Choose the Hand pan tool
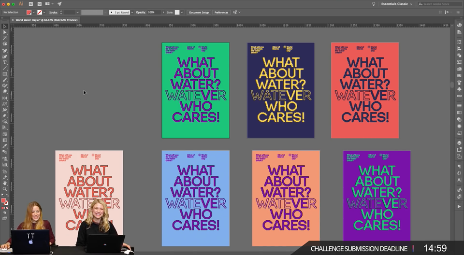This screenshot has height=255, width=464. coord(5,183)
